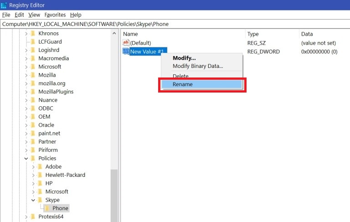350x222 pixels.
Task: Click the paint.net folder icon
Action: point(33,133)
